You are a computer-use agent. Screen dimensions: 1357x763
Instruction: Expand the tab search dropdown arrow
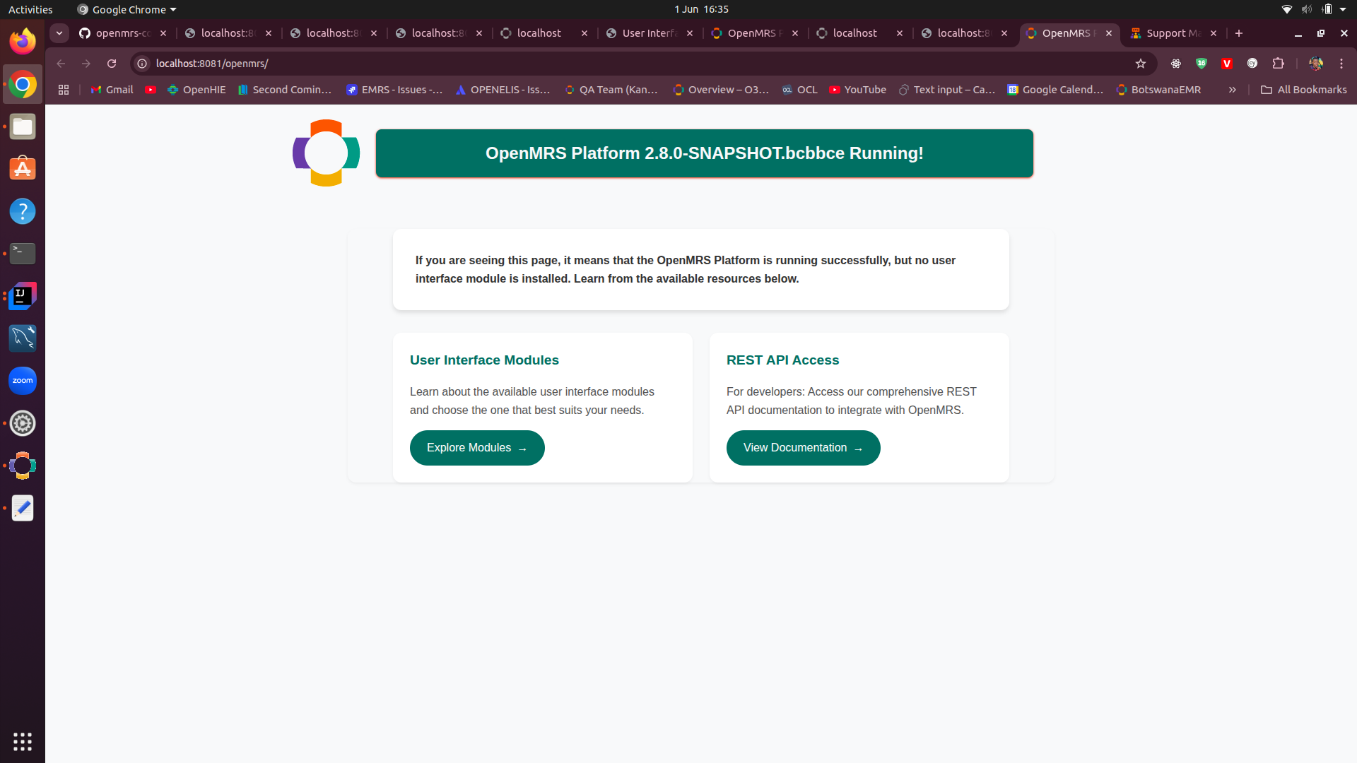(x=59, y=33)
